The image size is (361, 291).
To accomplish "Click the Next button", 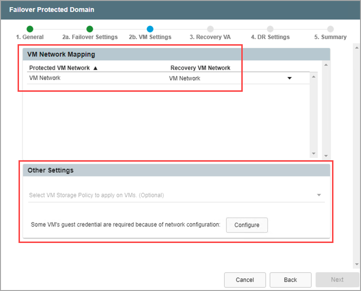I will point(337,280).
